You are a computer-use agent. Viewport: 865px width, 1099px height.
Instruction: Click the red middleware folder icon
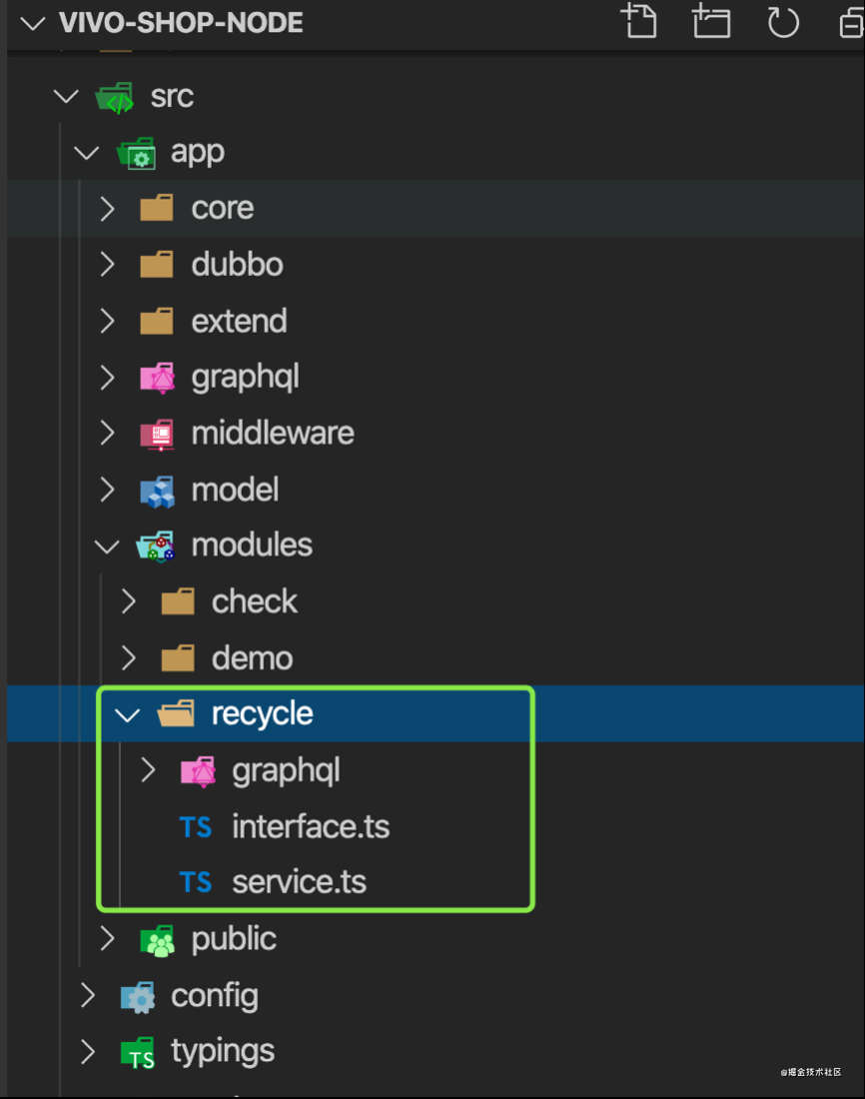coord(157,434)
